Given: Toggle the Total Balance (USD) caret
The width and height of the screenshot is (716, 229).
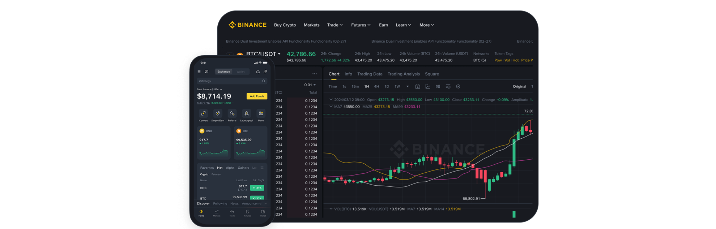Looking at the screenshot, I should point(221,90).
